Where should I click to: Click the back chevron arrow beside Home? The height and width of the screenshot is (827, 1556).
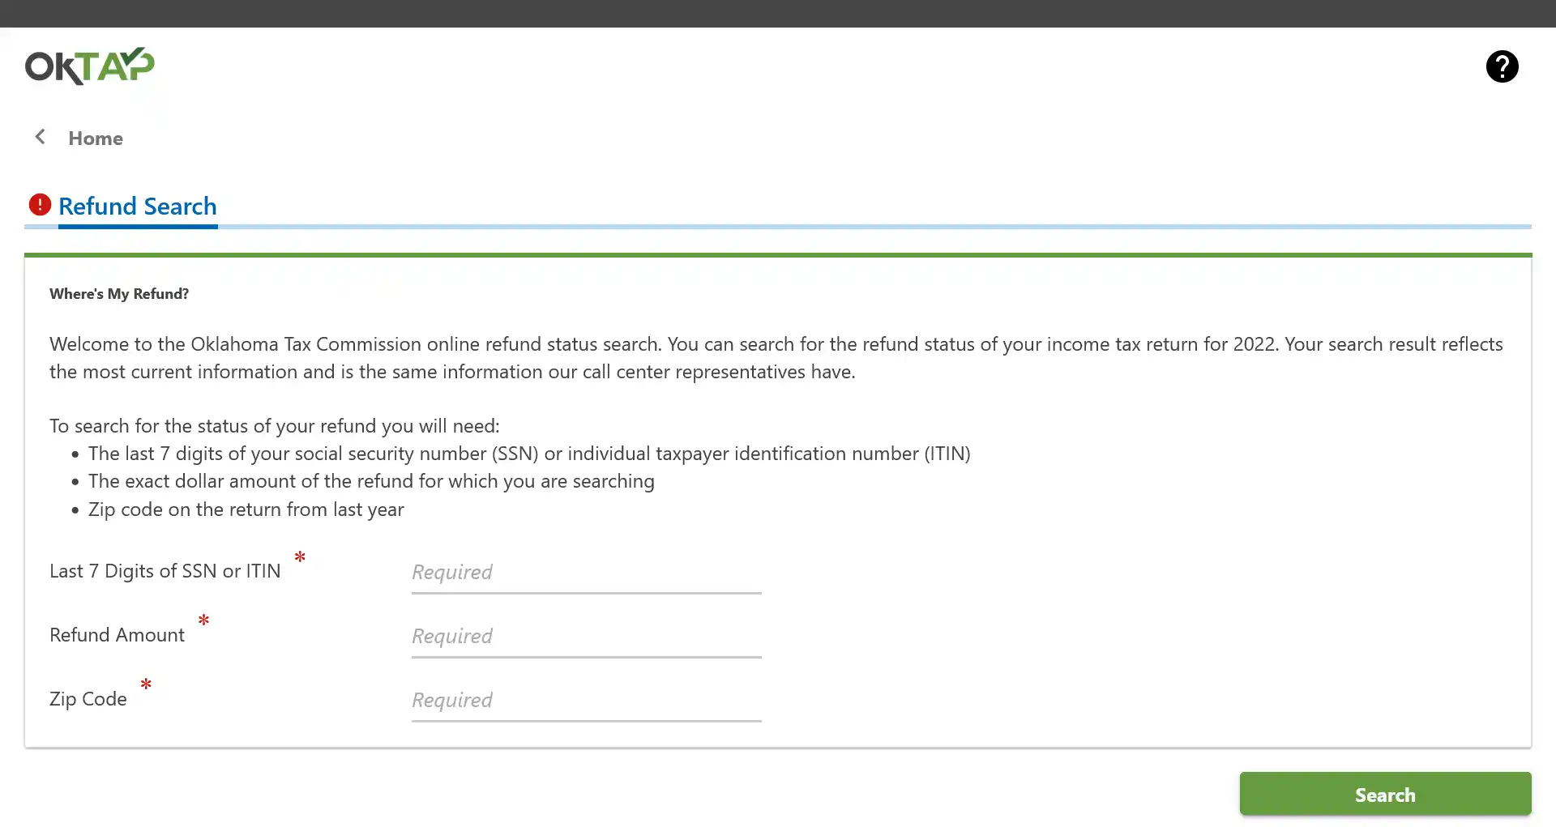(40, 137)
